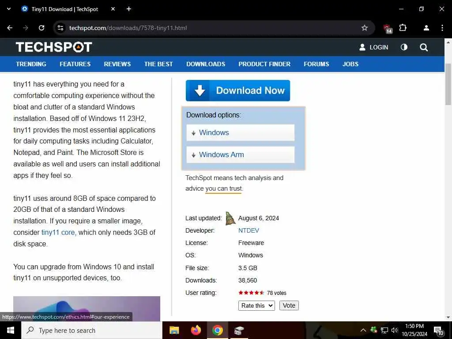Select the Windows Arm download option

click(x=241, y=155)
